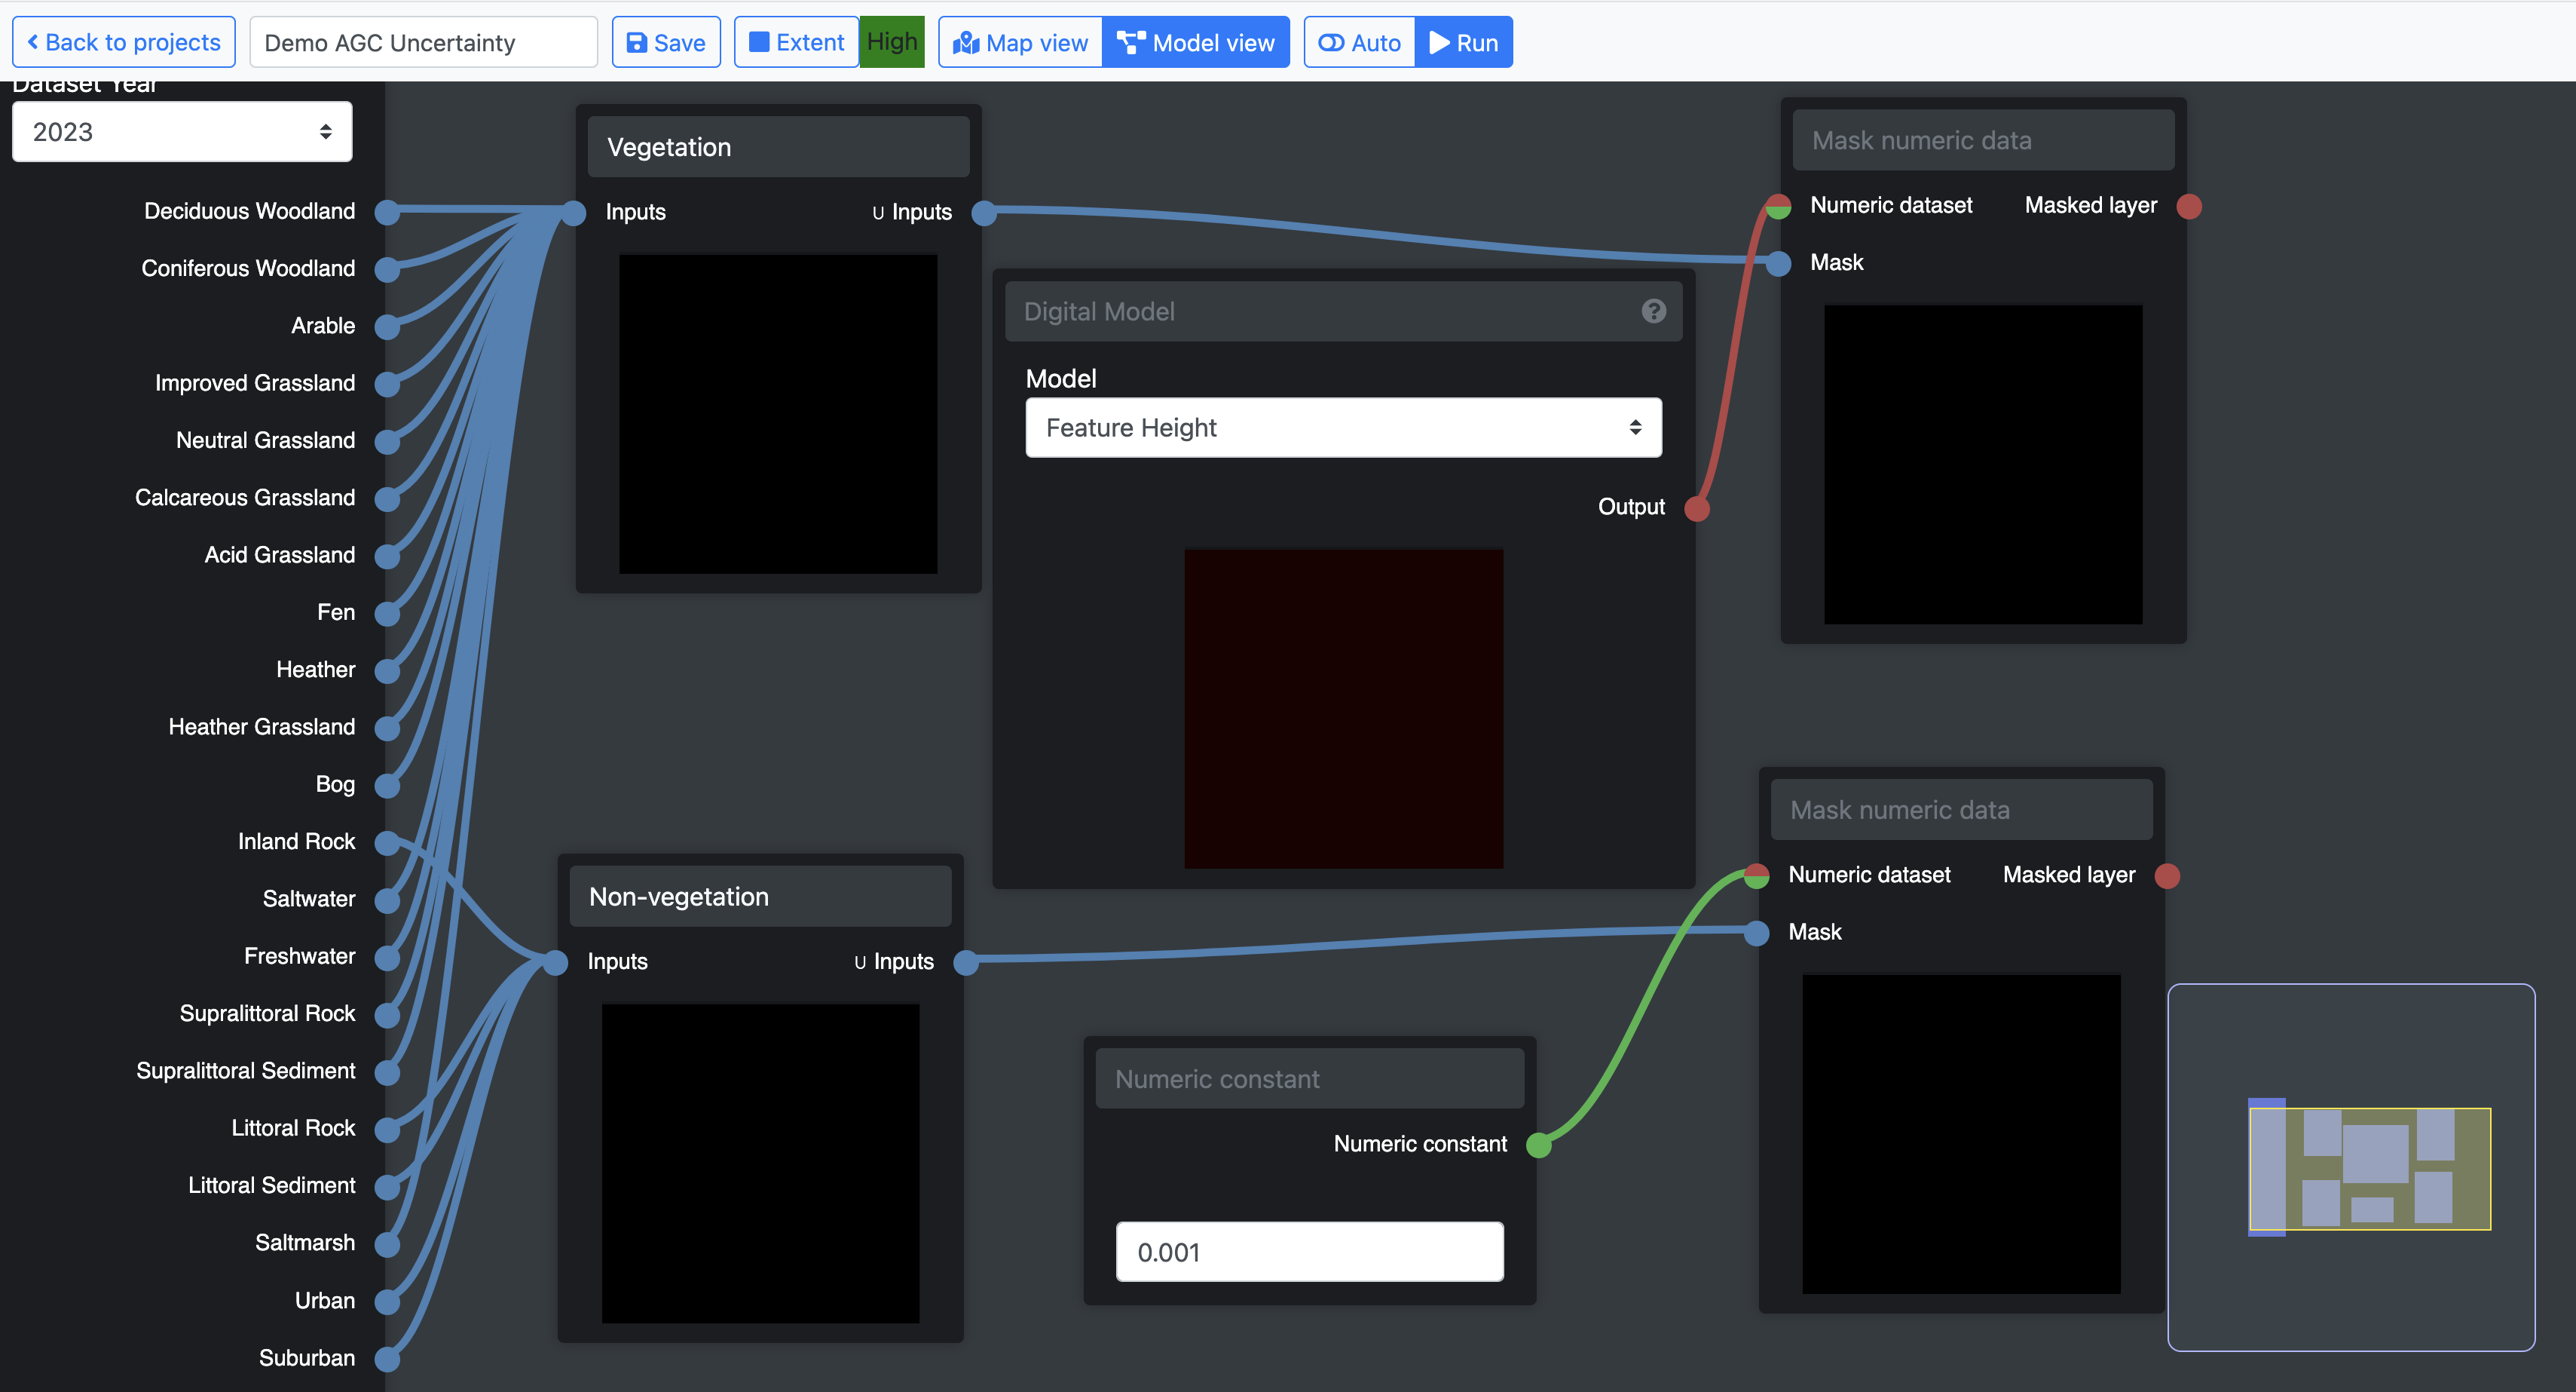Switch to Model view
The image size is (2576, 1392).
point(1196,43)
